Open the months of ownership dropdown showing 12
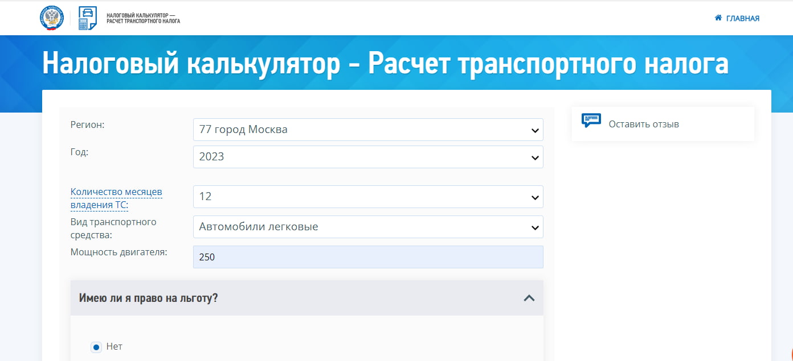The width and height of the screenshot is (793, 361). point(367,197)
